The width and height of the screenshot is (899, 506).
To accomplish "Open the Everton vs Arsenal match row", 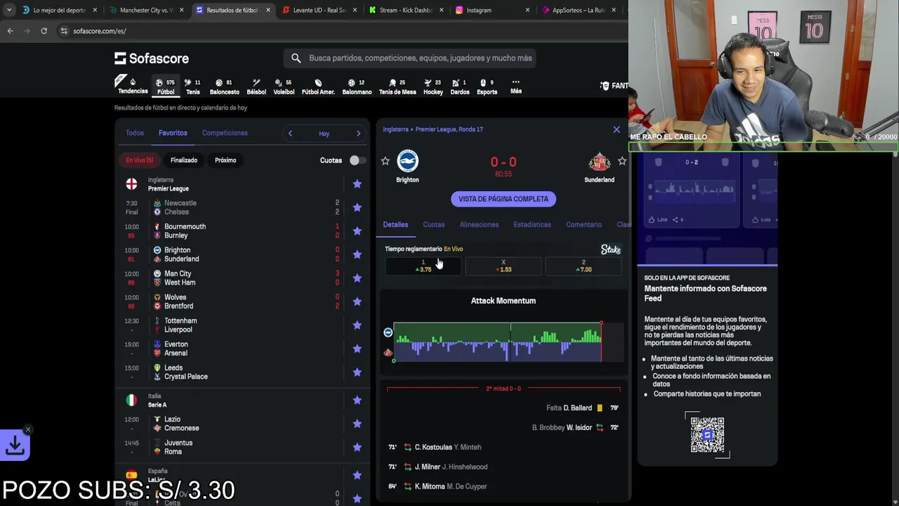I will [x=243, y=349].
